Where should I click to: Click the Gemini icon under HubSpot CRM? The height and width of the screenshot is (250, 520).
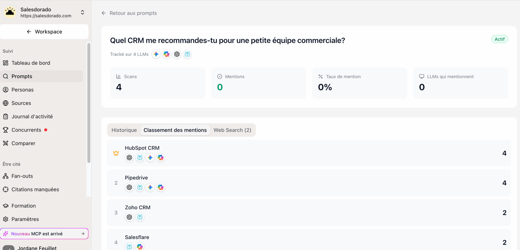coord(150,158)
